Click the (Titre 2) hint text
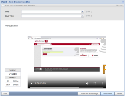125x96 pixels. point(89,16)
